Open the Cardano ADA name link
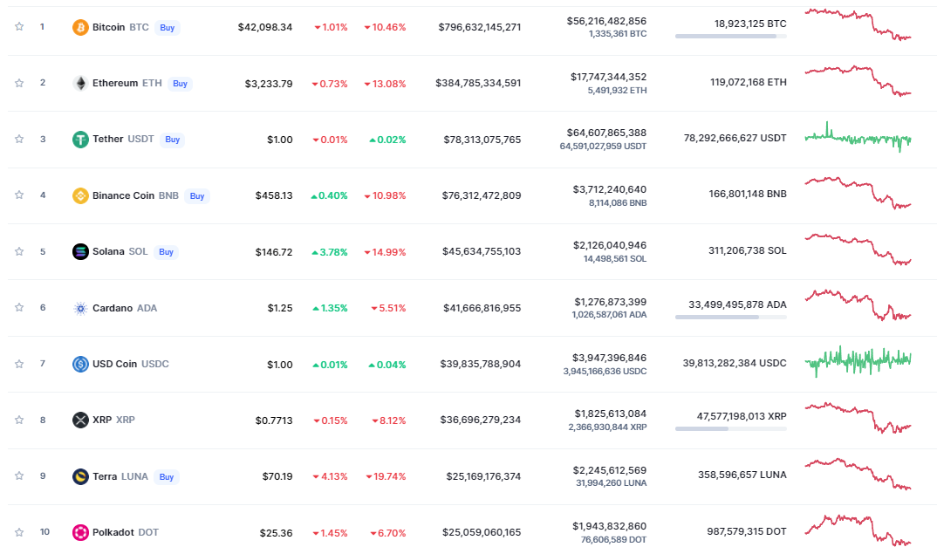 124,308
